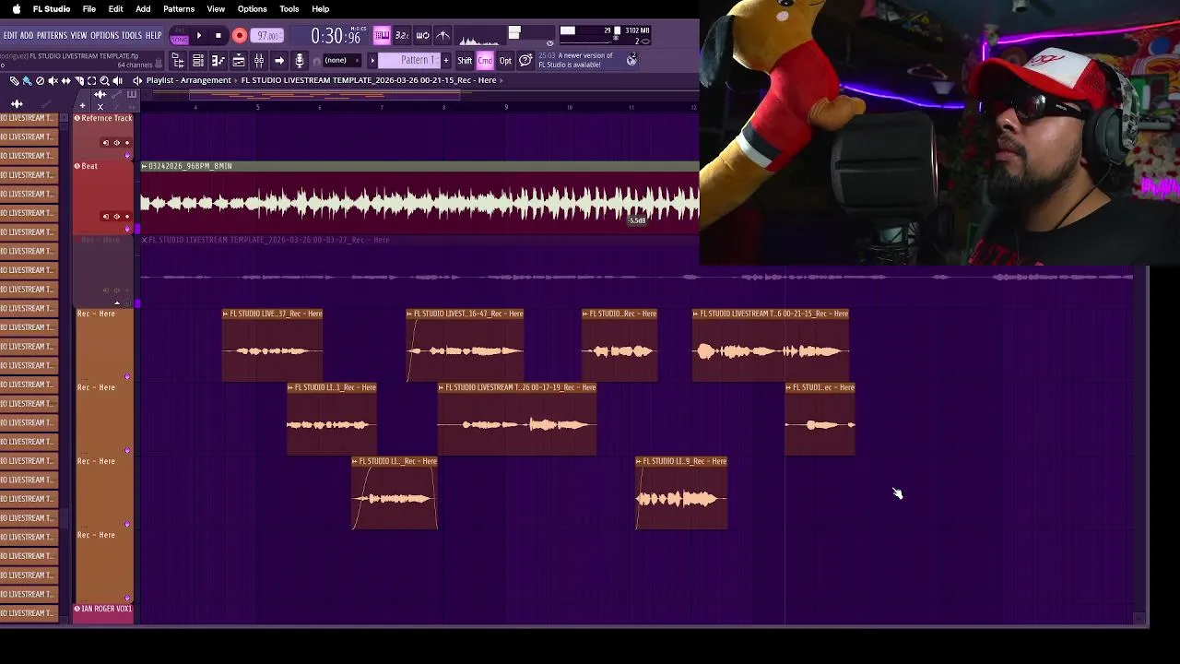Viewport: 1180px width, 664px height.
Task: Click the step-pattern piano roll icon in toolbar
Action: [x=218, y=60]
